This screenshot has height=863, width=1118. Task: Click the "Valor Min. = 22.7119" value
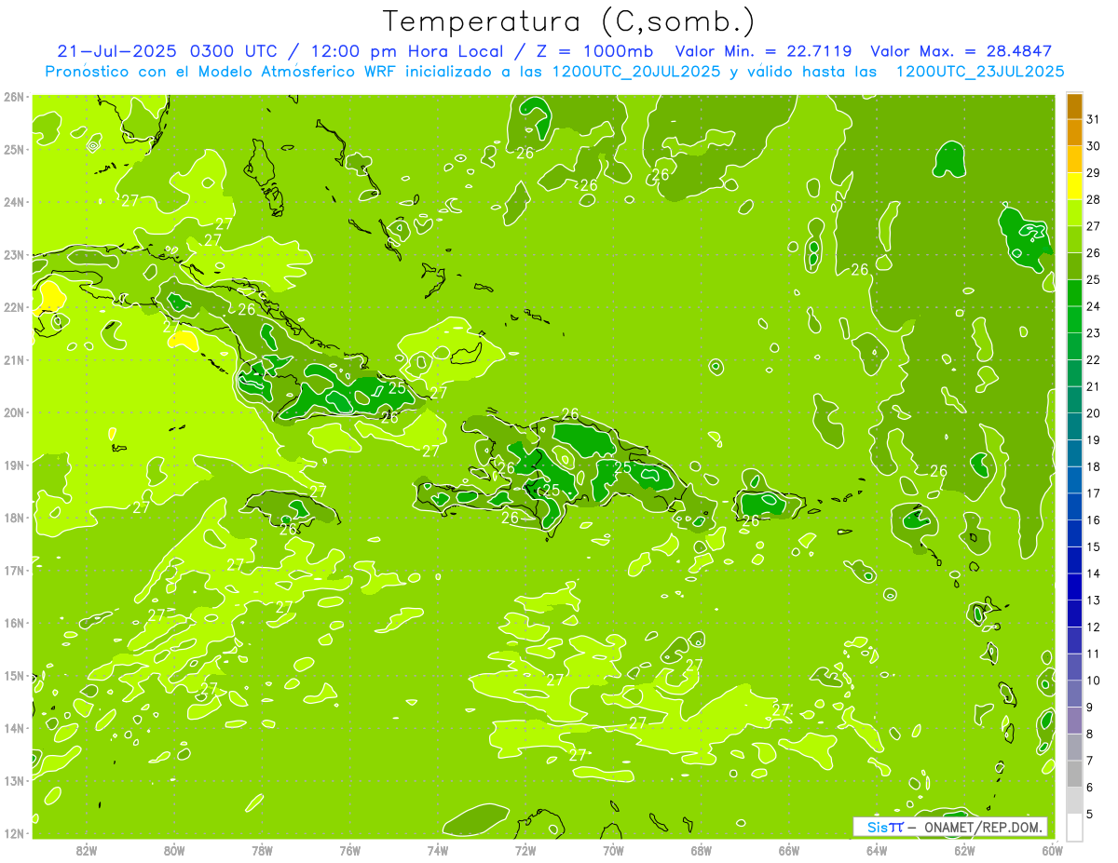pos(762,51)
